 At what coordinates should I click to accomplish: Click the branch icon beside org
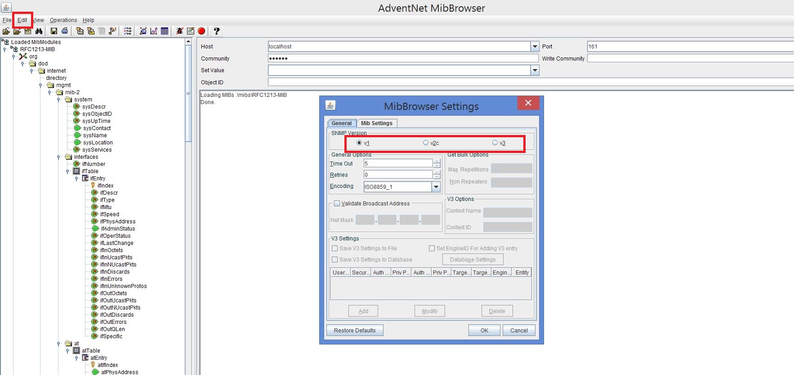(x=23, y=57)
